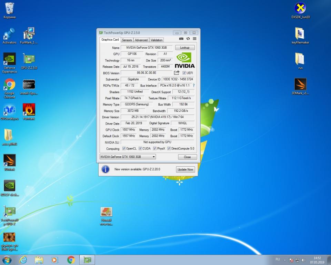The height and width of the screenshot is (265, 331).
Task: Toggle the PhysX checkbox
Action: 155,149
